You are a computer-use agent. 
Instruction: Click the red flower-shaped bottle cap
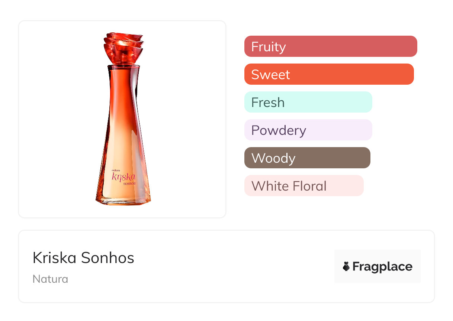(x=123, y=48)
